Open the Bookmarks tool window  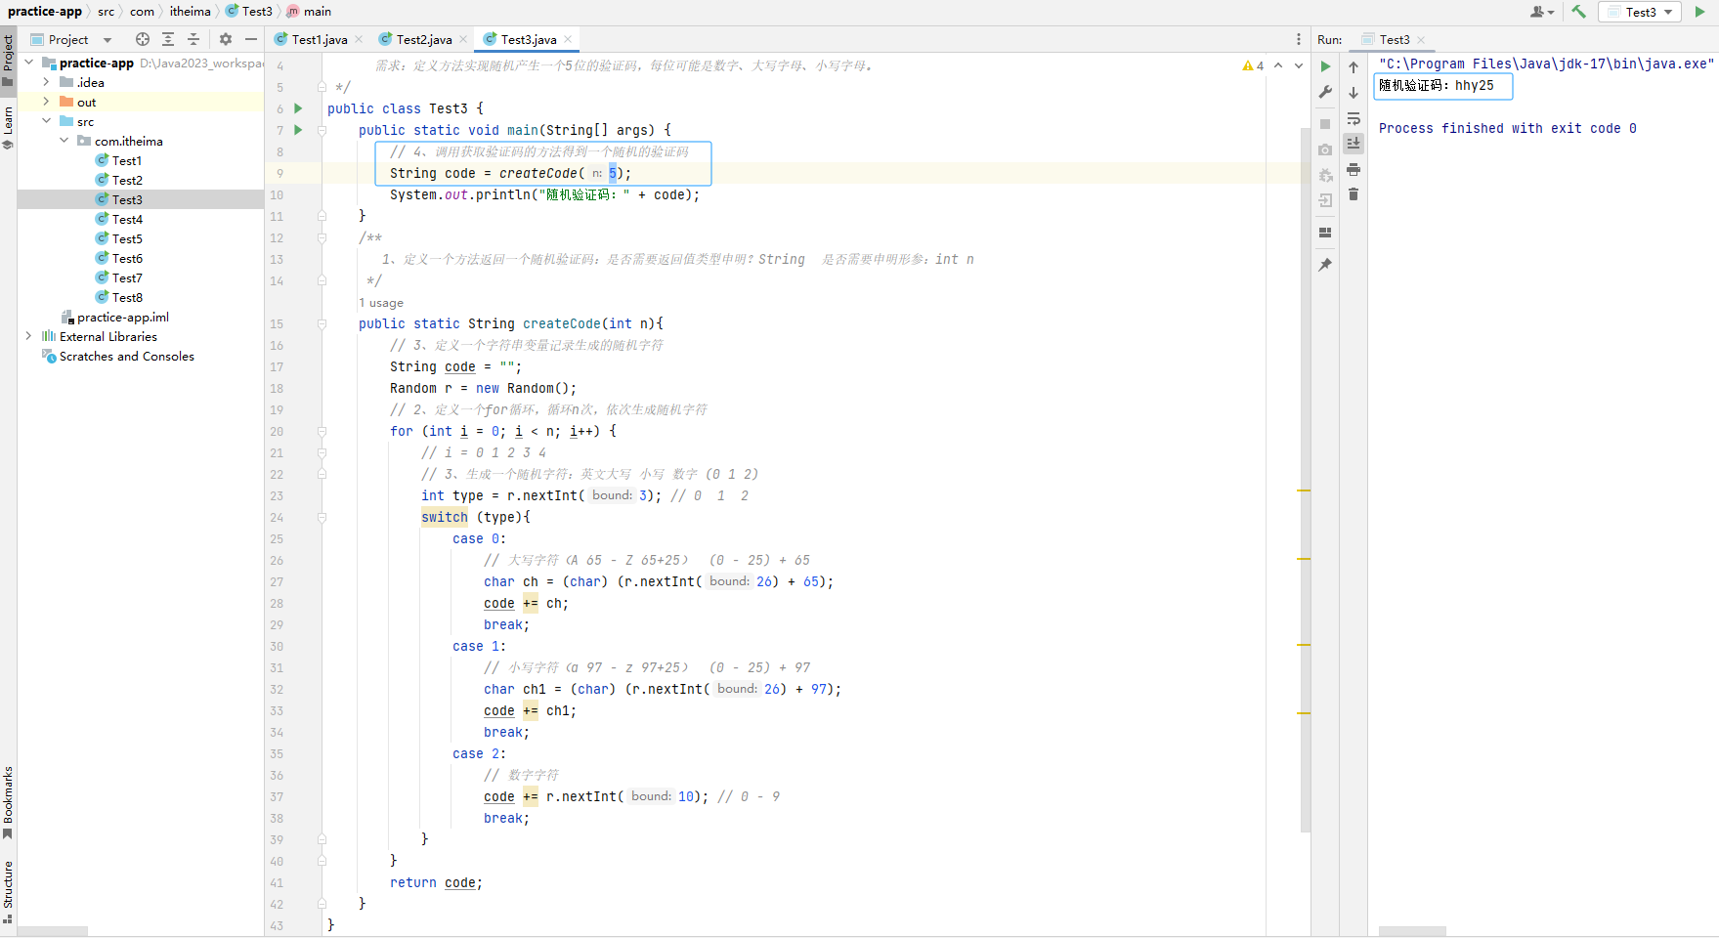[8, 802]
